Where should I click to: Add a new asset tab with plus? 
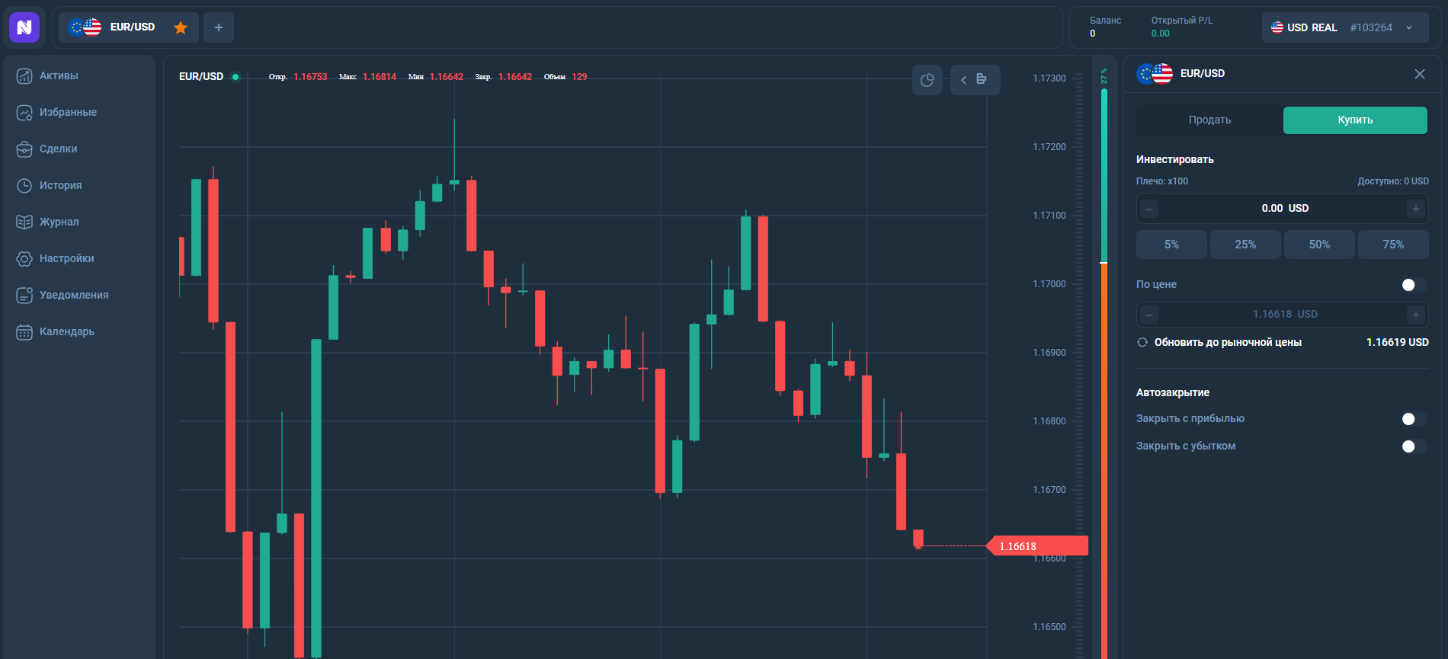(219, 27)
